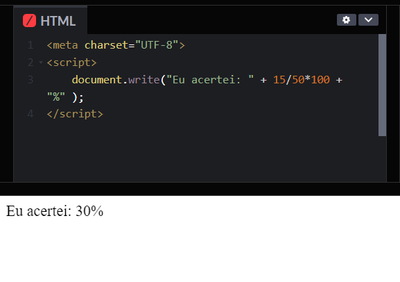Viewport: 400px width, 282px height.
Task: Place cursor on meta charset line
Action: pyautogui.click(x=116, y=45)
